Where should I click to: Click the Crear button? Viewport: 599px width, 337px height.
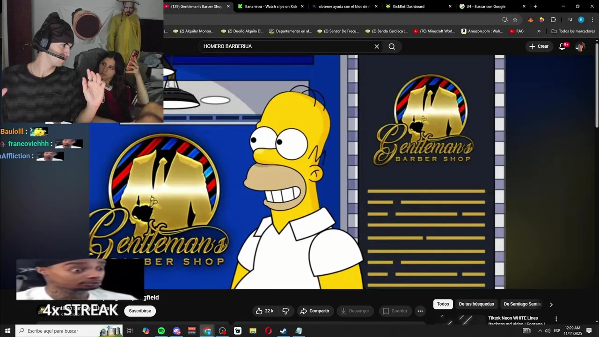(x=539, y=46)
